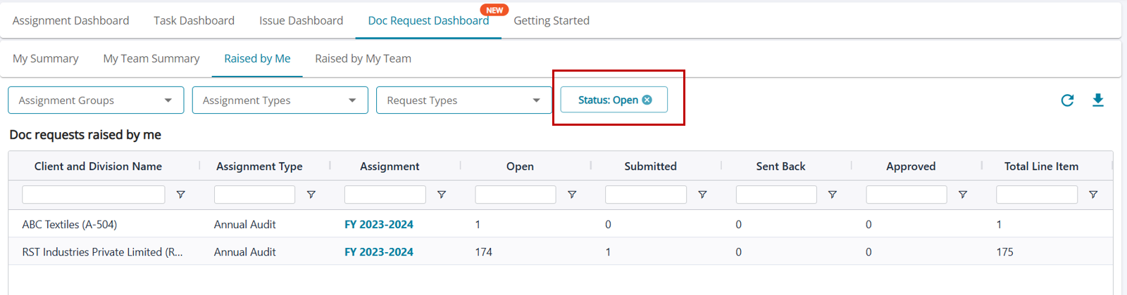Viewport: 1127px width, 295px height.
Task: Open FY 2023-2024 link for RST Industries
Action: pos(379,252)
